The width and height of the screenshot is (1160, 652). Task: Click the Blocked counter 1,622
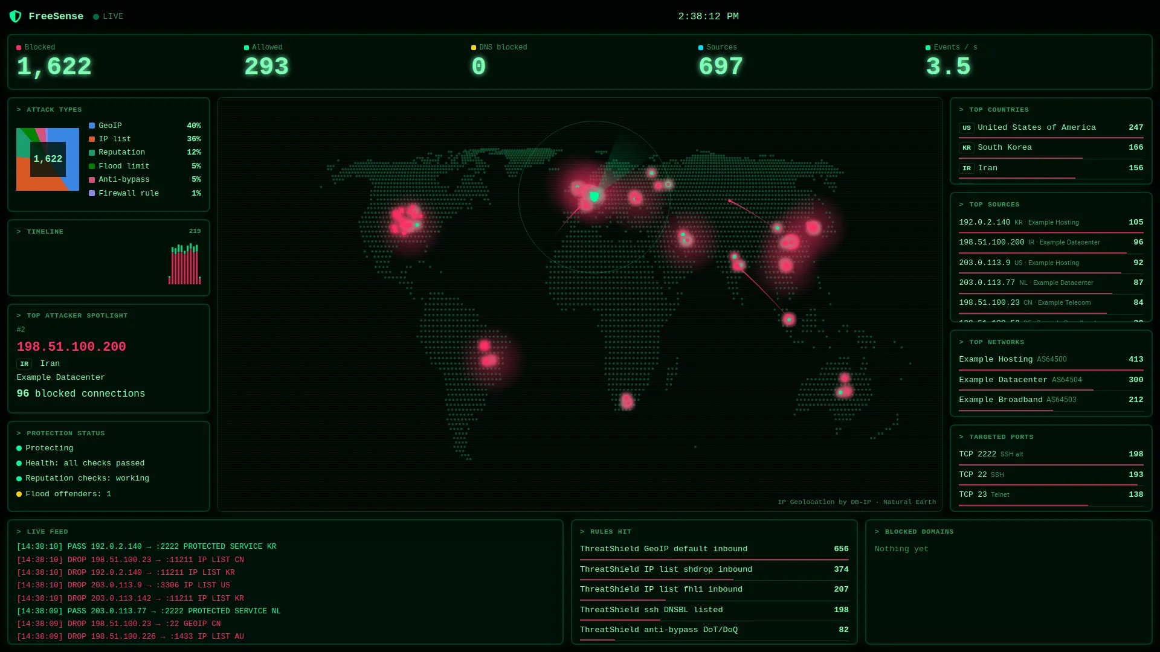(54, 67)
